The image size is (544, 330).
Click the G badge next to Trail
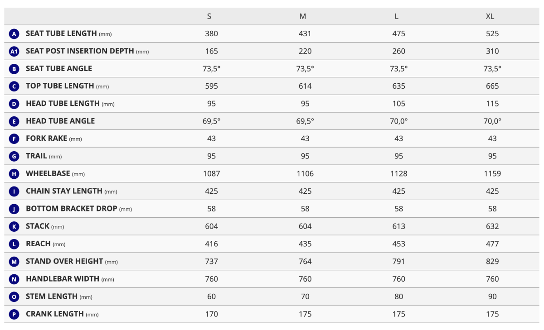[x=14, y=157]
